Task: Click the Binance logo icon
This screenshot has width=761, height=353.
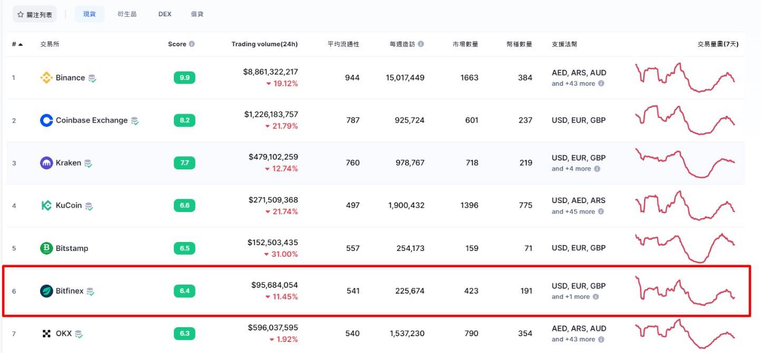Action: 46,78
